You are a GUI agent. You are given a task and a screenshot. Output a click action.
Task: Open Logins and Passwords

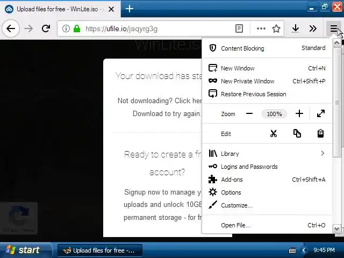point(267,167)
